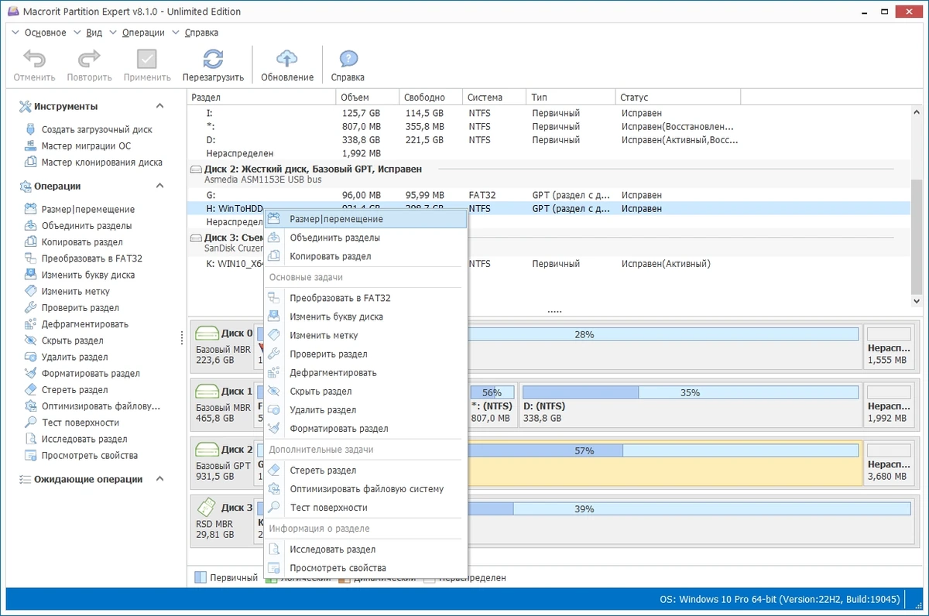Click 'Дефрагментировать' in the sidebar
This screenshot has width=929, height=616.
coord(85,324)
